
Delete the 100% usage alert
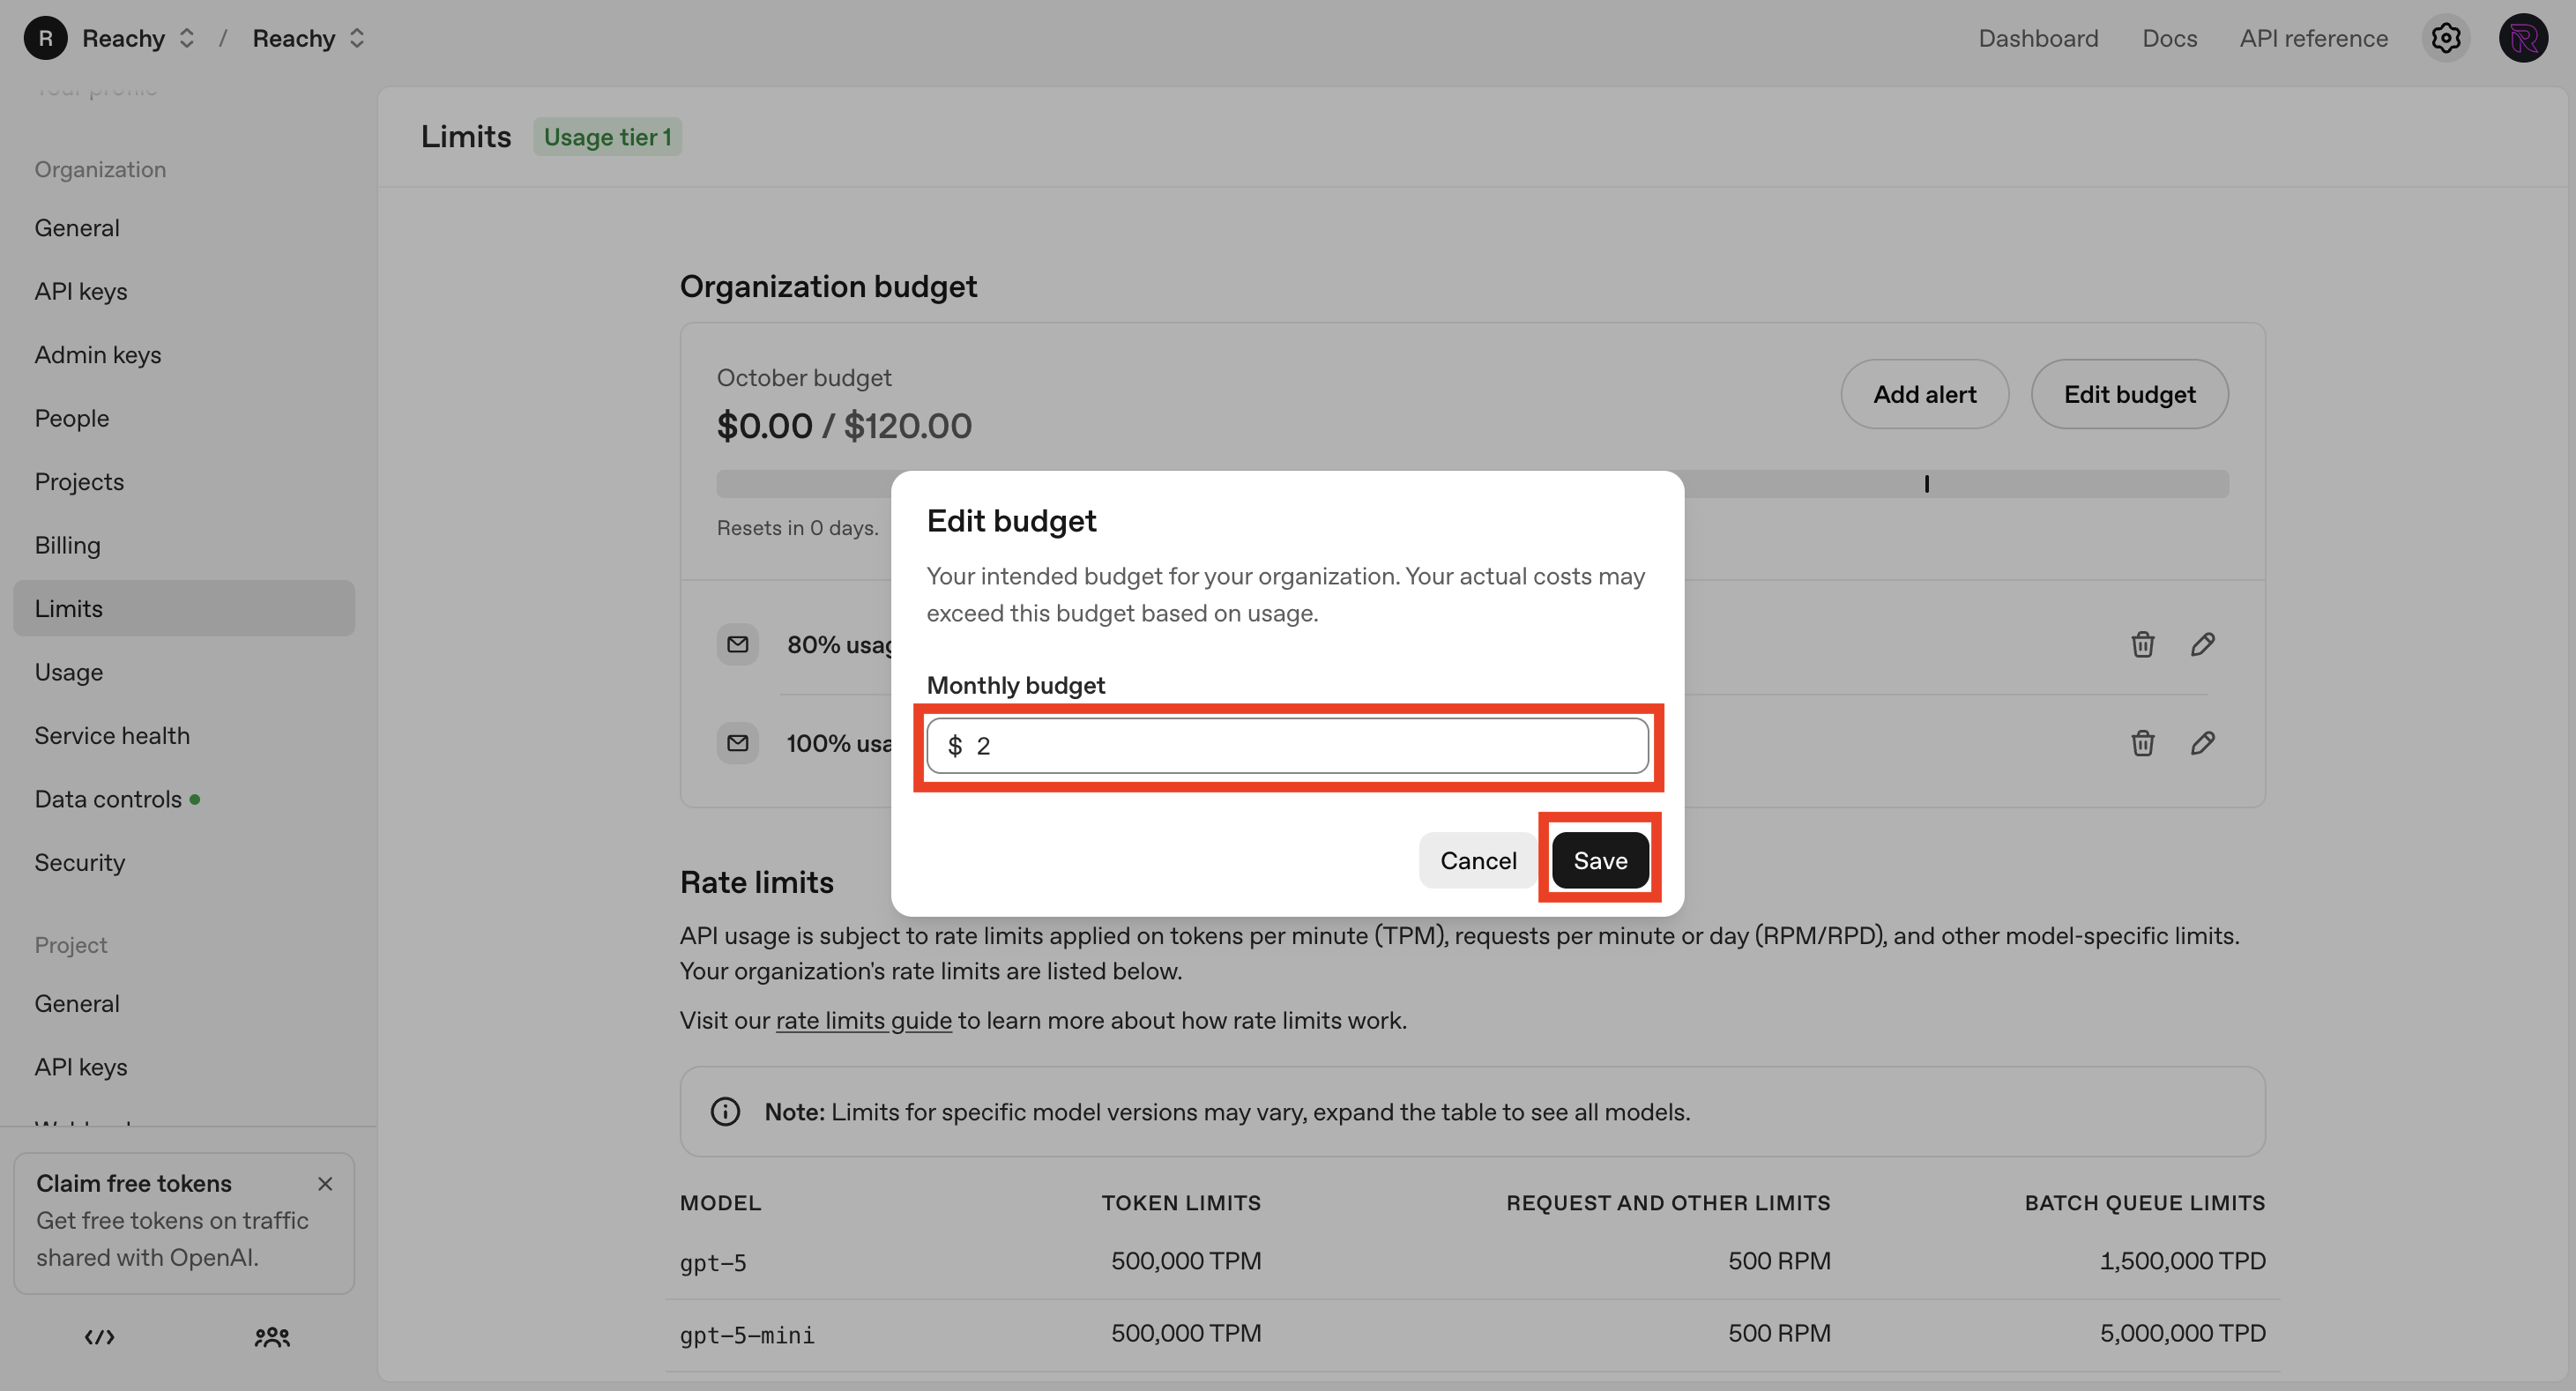coord(2142,743)
